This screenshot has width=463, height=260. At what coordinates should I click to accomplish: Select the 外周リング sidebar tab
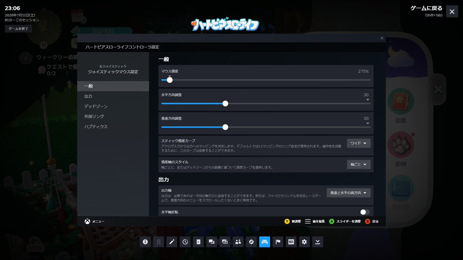pyautogui.click(x=113, y=116)
